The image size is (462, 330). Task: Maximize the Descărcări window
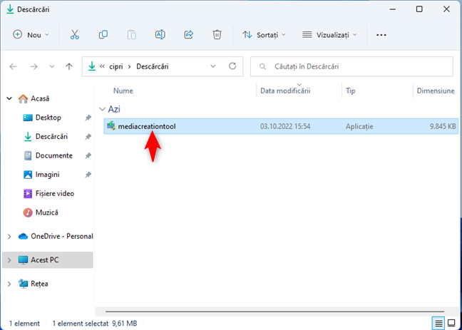coord(419,9)
